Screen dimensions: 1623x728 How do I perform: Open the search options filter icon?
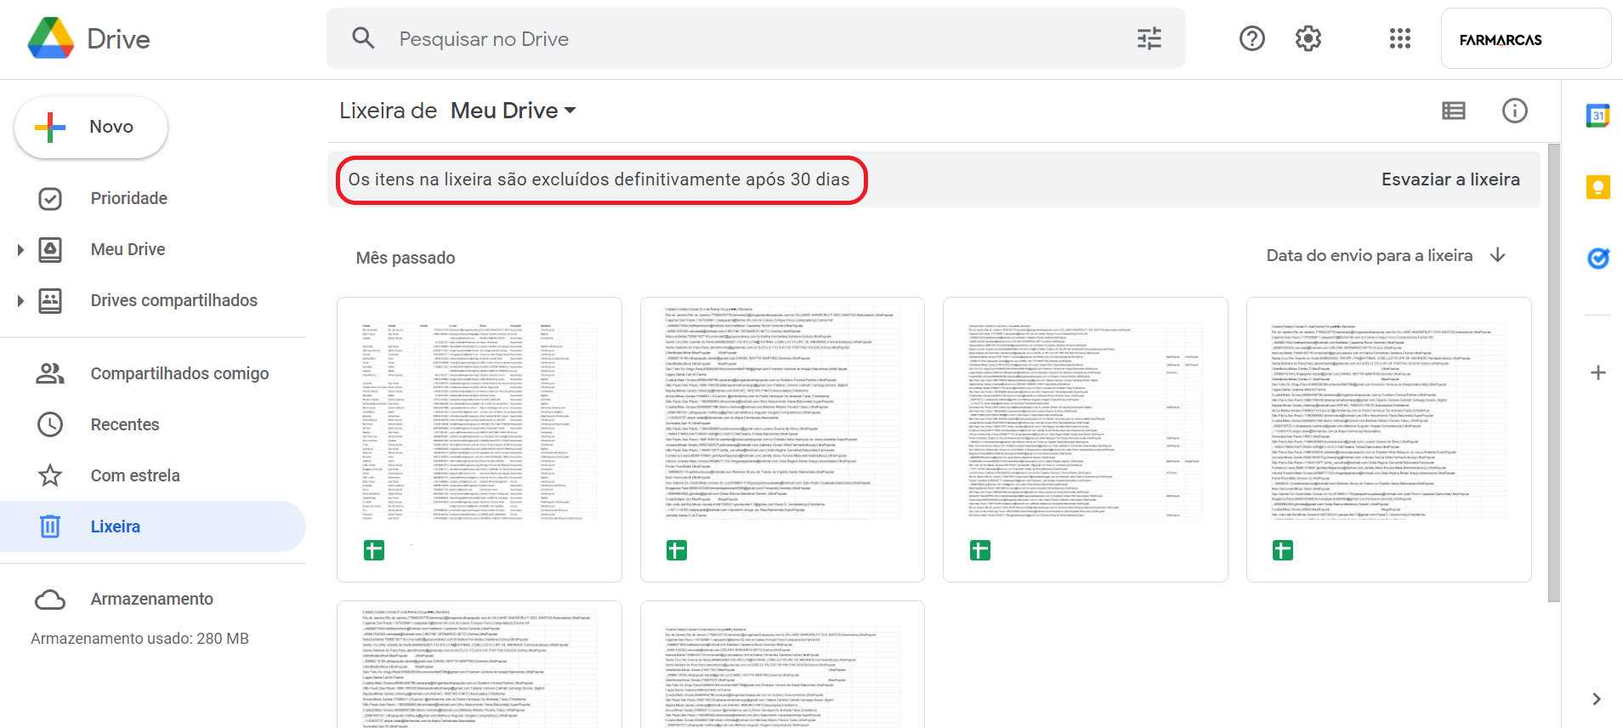coord(1149,38)
